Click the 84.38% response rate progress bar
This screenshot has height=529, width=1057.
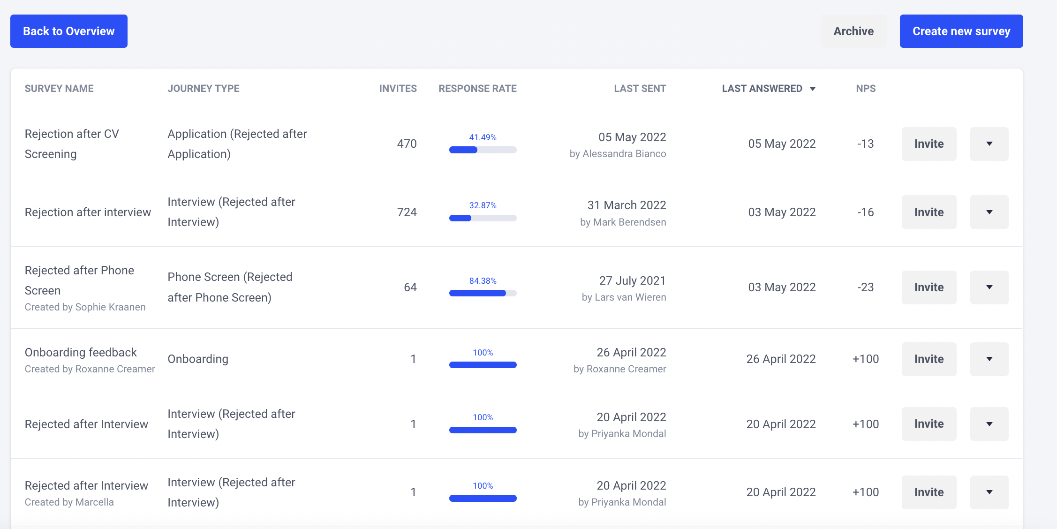[483, 293]
